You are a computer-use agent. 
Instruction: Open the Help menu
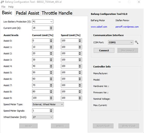11,7
